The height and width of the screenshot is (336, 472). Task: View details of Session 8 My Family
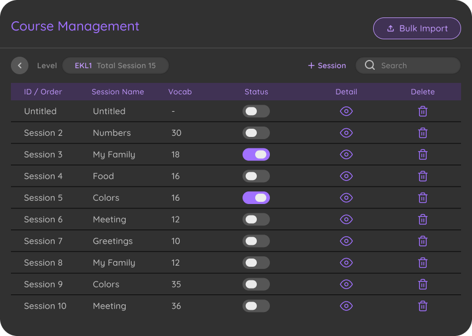coord(346,263)
